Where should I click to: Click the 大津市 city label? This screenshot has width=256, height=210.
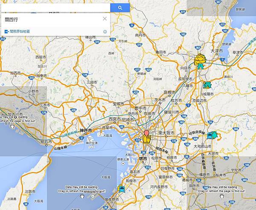tap(217, 51)
